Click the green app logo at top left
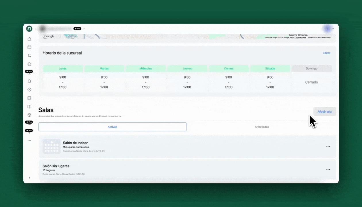This screenshot has height=207, width=362. (x=29, y=29)
